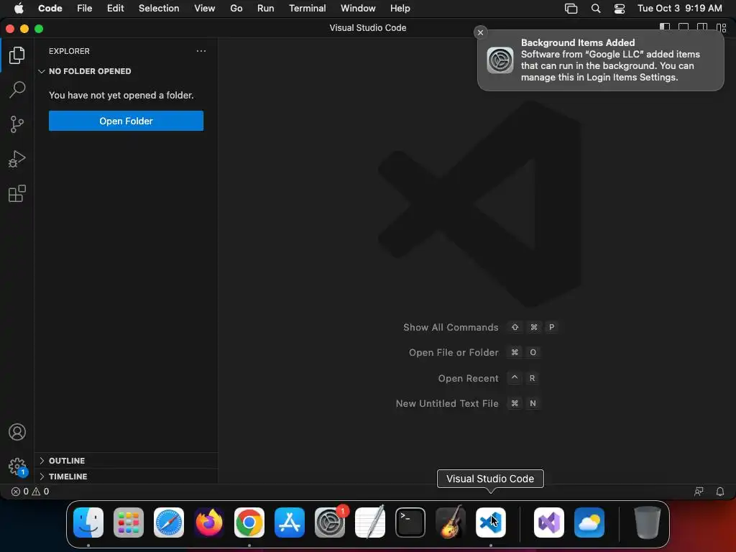Expand the OUTLINE section
The image size is (736, 552).
[126, 461]
